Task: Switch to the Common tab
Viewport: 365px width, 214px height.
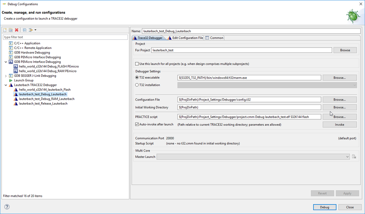Action: tap(214, 38)
